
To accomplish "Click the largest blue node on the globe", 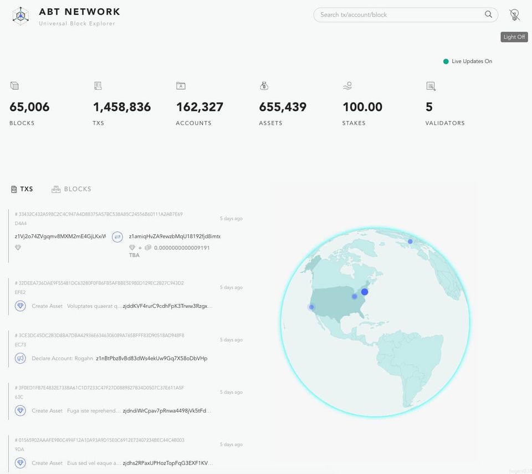I will point(365,292).
